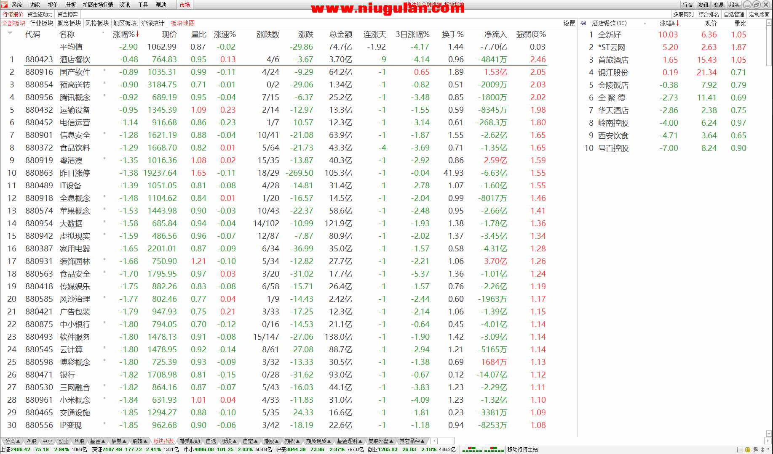Open the 功能 menu

35,5
